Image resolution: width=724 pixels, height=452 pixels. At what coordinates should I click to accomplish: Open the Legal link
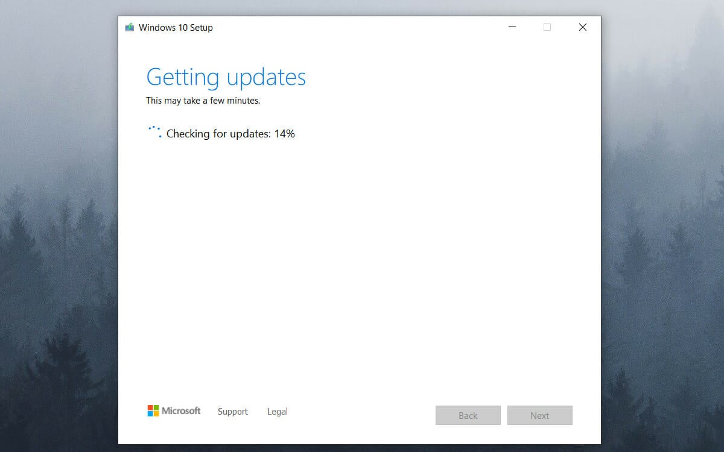(278, 412)
